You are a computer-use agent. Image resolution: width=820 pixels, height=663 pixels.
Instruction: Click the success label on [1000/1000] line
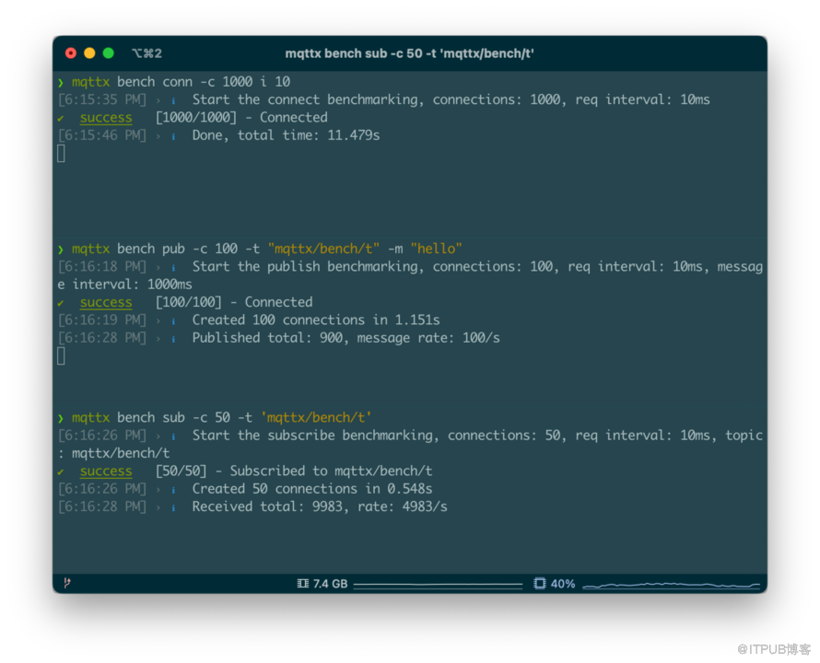pos(106,117)
